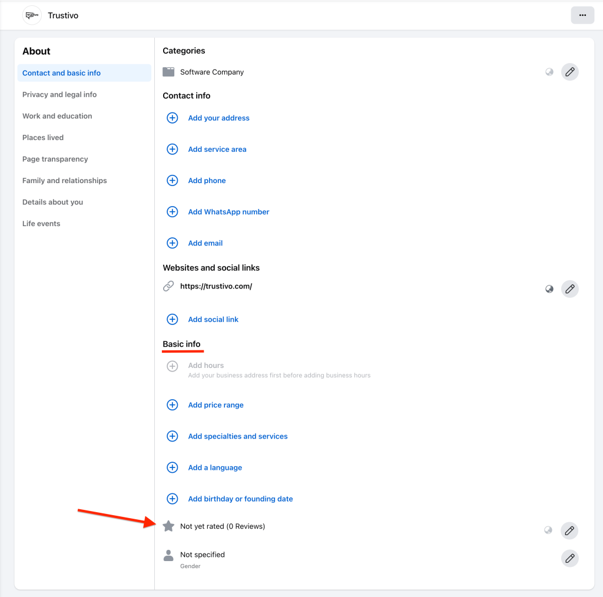The width and height of the screenshot is (603, 597).
Task: Click Add birthday or founding date
Action: (240, 499)
